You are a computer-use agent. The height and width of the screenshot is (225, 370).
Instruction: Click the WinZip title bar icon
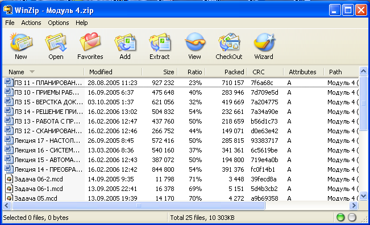[x=8, y=10]
